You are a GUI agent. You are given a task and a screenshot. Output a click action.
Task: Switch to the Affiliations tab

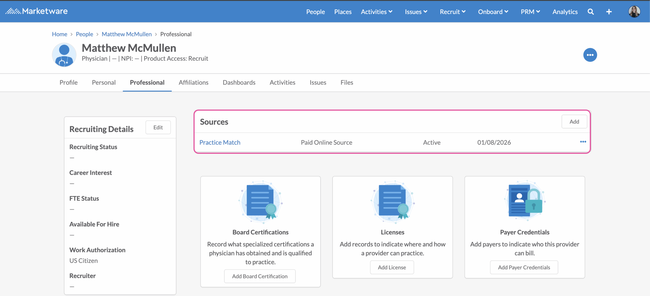point(193,83)
